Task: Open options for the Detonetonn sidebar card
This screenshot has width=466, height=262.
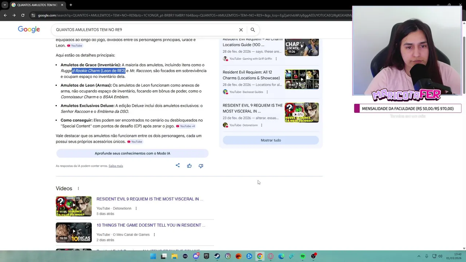Action: coord(261,125)
